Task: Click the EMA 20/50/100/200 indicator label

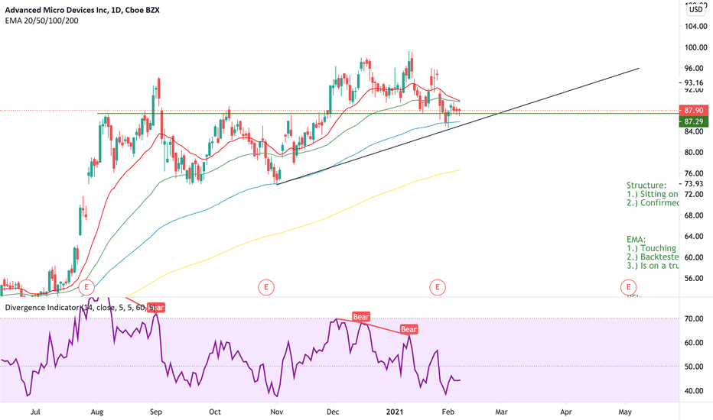Action: (41, 21)
